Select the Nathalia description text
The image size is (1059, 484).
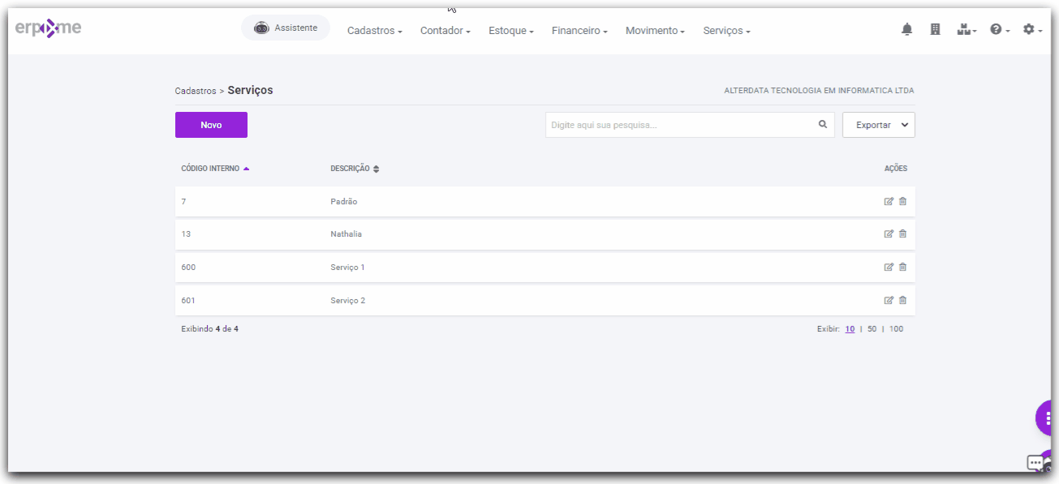click(x=346, y=233)
